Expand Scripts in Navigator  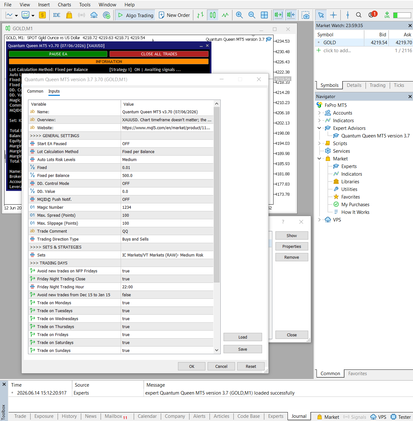(x=319, y=143)
